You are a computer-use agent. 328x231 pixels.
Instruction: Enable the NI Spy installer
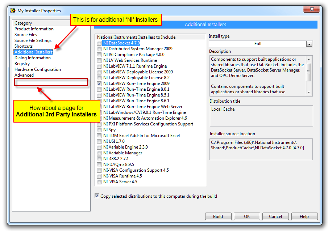coord(99,130)
